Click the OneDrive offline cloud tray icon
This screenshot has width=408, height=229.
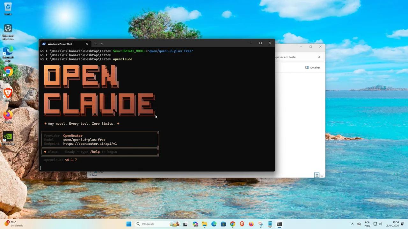(x=359, y=224)
